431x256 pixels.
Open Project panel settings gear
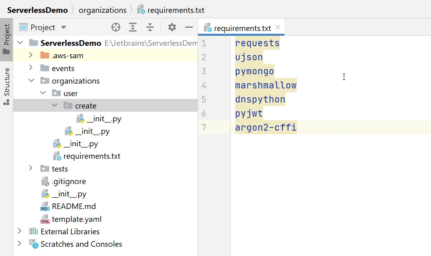point(172,27)
